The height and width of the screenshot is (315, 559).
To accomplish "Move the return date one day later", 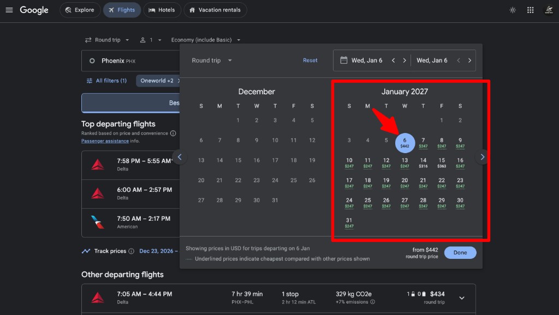I will tap(469, 60).
